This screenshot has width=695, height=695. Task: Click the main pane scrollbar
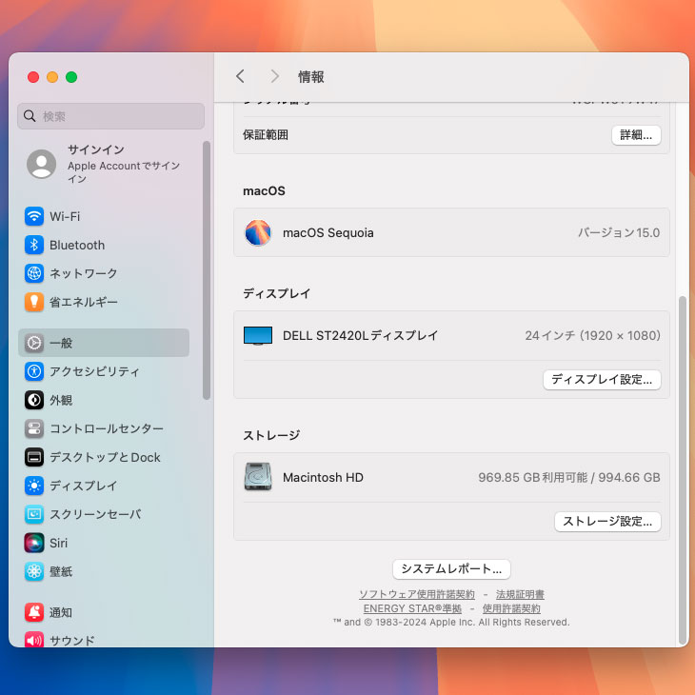[x=683, y=469]
